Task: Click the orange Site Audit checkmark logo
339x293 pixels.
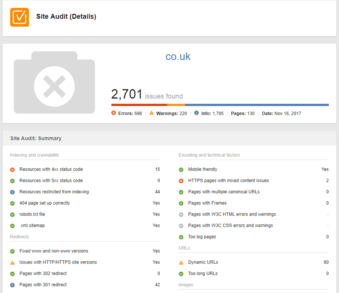Action: tap(19, 17)
